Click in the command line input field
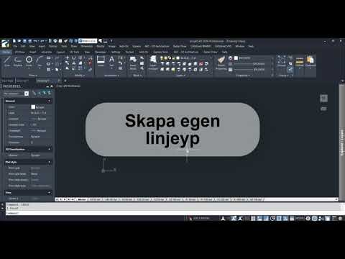The height and width of the screenshot is (259, 345). 173,213
